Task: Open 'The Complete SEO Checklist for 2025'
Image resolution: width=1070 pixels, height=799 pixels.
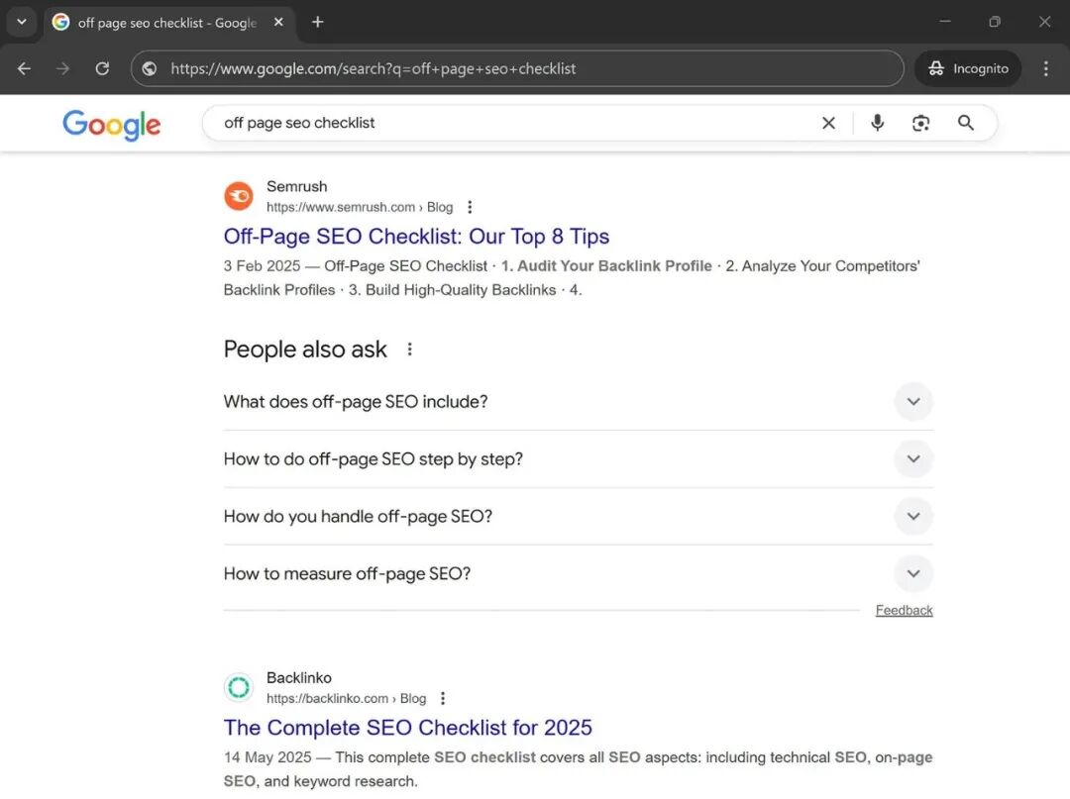Action: (408, 728)
